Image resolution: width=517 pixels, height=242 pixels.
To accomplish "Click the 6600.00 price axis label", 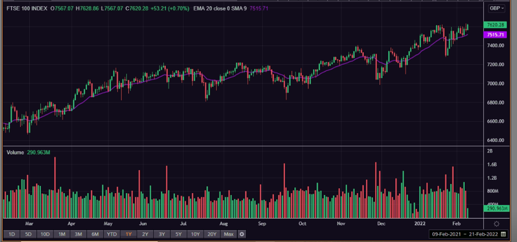I will 496,121.
